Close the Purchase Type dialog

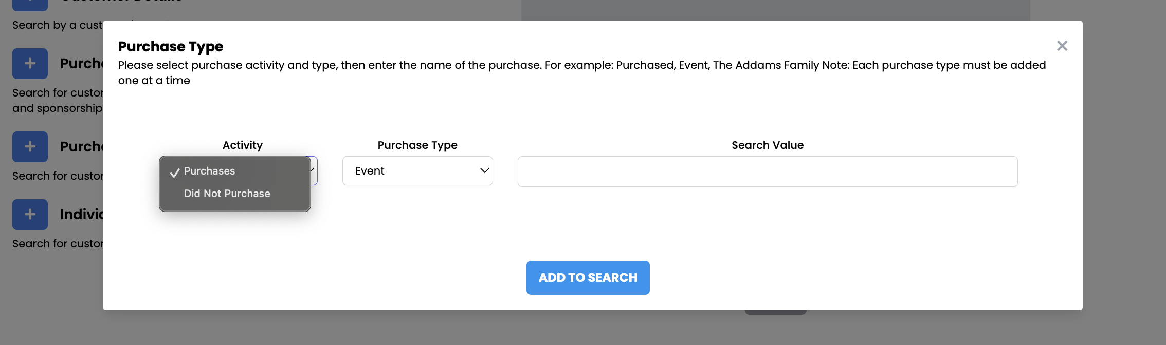(x=1062, y=46)
